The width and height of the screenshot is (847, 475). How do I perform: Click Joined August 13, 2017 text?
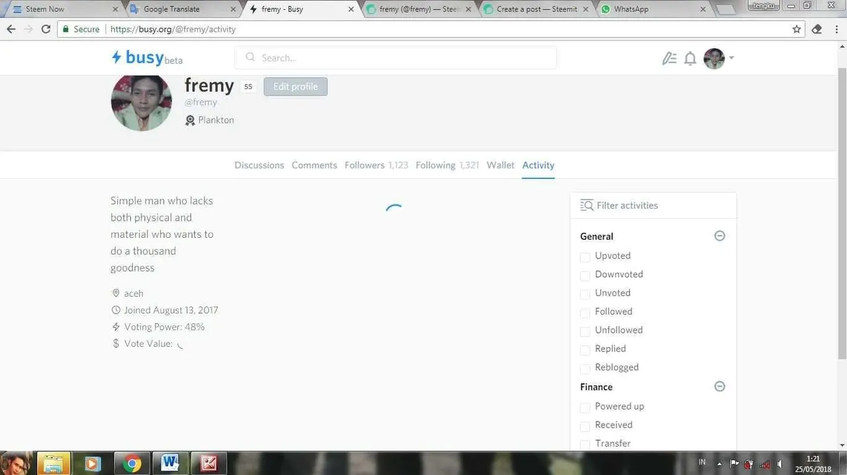point(171,310)
